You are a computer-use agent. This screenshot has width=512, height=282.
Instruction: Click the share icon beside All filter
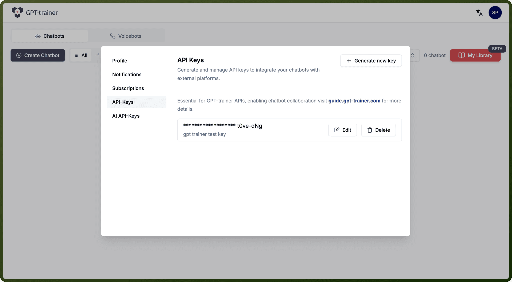point(98,55)
